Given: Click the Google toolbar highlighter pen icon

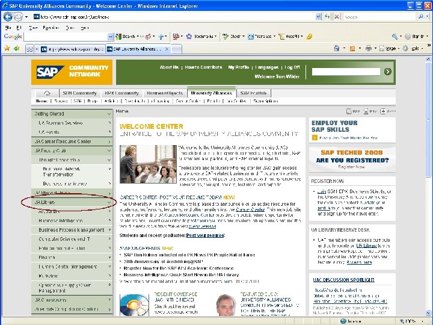Looking at the screenshot, I should coord(309,37).
